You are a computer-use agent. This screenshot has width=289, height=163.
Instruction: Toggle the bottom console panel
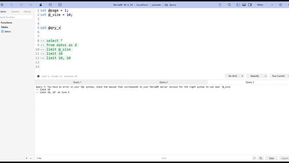pyautogui.click(x=244, y=5)
